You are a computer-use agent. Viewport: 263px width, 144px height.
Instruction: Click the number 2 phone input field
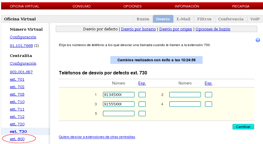[x=185, y=95]
